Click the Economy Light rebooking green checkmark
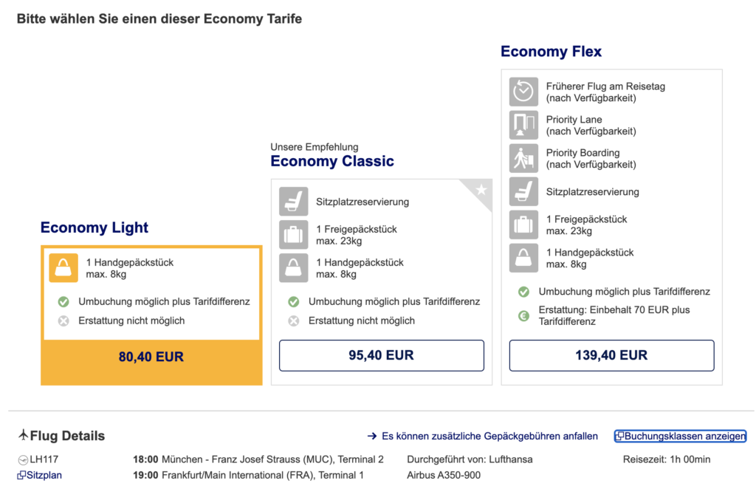756x486 pixels. pos(63,301)
